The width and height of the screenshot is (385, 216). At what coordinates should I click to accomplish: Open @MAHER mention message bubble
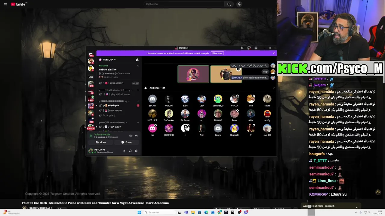click(249, 78)
